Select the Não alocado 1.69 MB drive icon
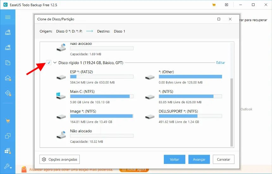272x174 pixels. pos(61,47)
